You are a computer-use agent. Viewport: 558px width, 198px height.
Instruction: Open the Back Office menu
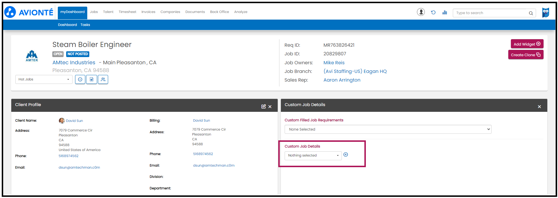tap(220, 12)
